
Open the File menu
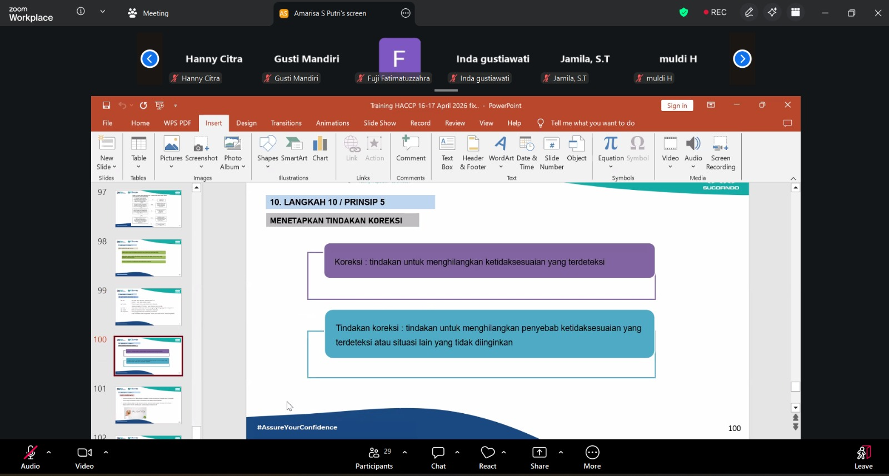[x=107, y=123]
